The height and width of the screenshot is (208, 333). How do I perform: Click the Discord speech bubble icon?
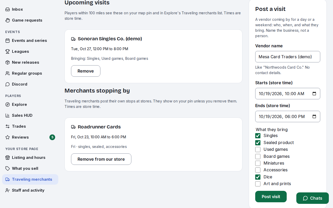(8, 84)
